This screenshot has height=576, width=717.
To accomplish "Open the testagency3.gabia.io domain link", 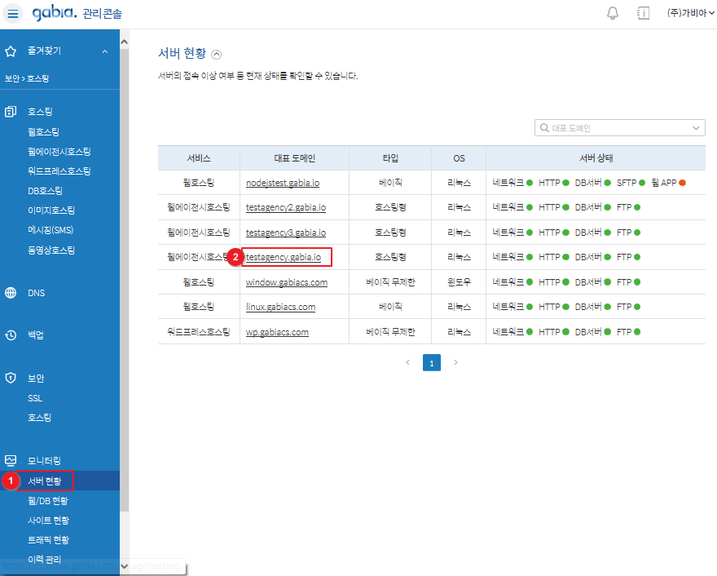I will tap(286, 233).
